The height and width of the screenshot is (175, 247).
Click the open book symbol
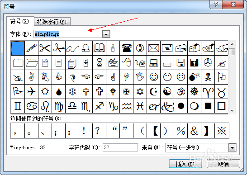(x=99, y=48)
